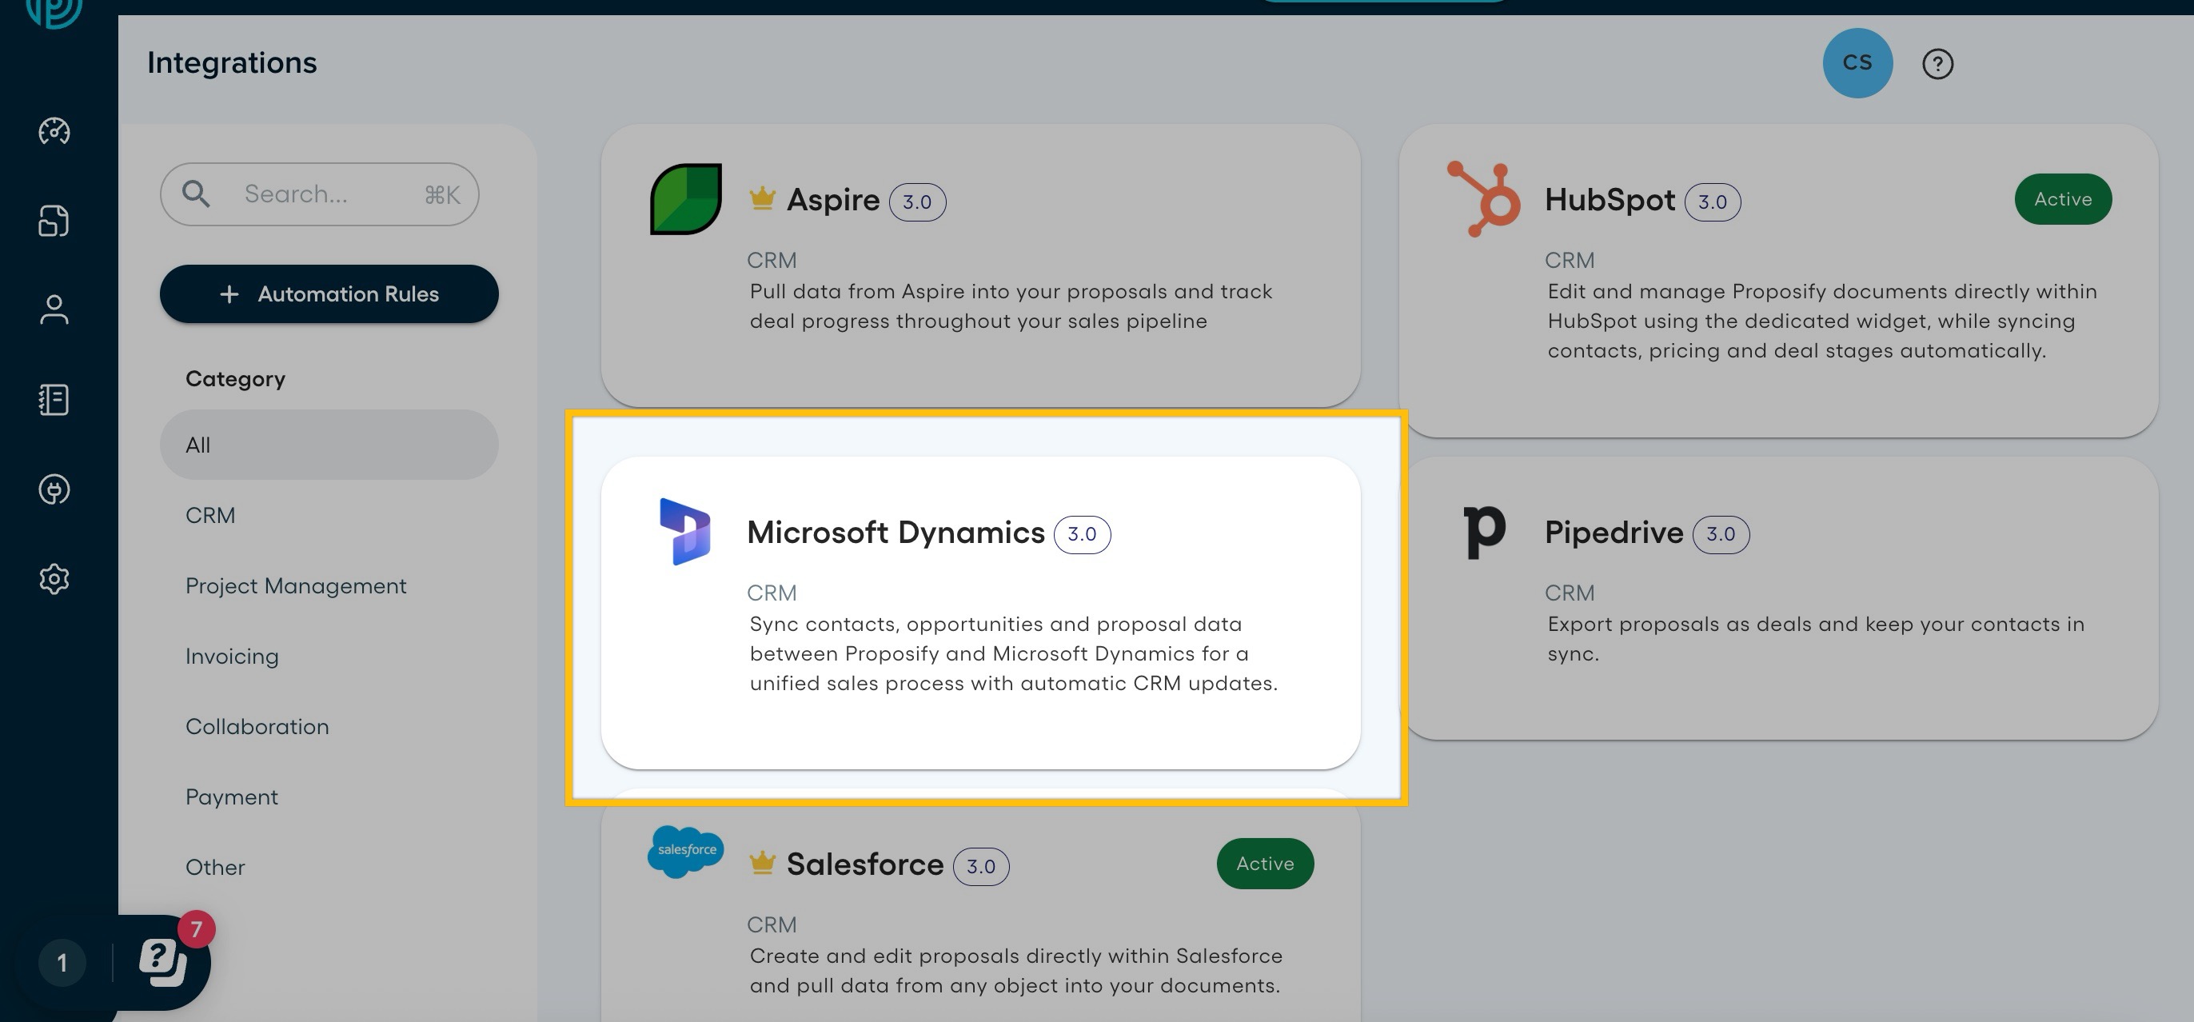2194x1022 pixels.
Task: Focus the Search integrations field
Action: [319, 194]
